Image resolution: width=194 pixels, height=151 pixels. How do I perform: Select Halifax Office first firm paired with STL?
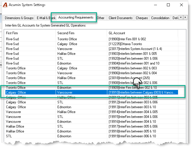(x=15, y=126)
